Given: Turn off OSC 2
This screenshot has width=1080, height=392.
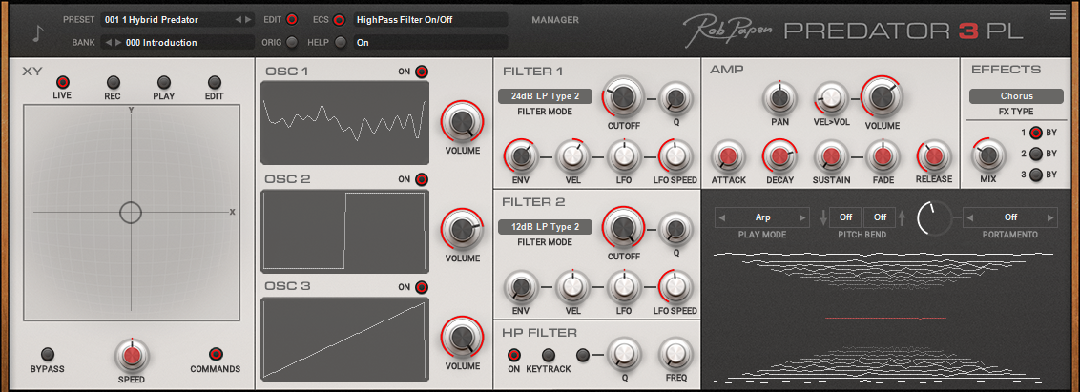Looking at the screenshot, I should 422,179.
